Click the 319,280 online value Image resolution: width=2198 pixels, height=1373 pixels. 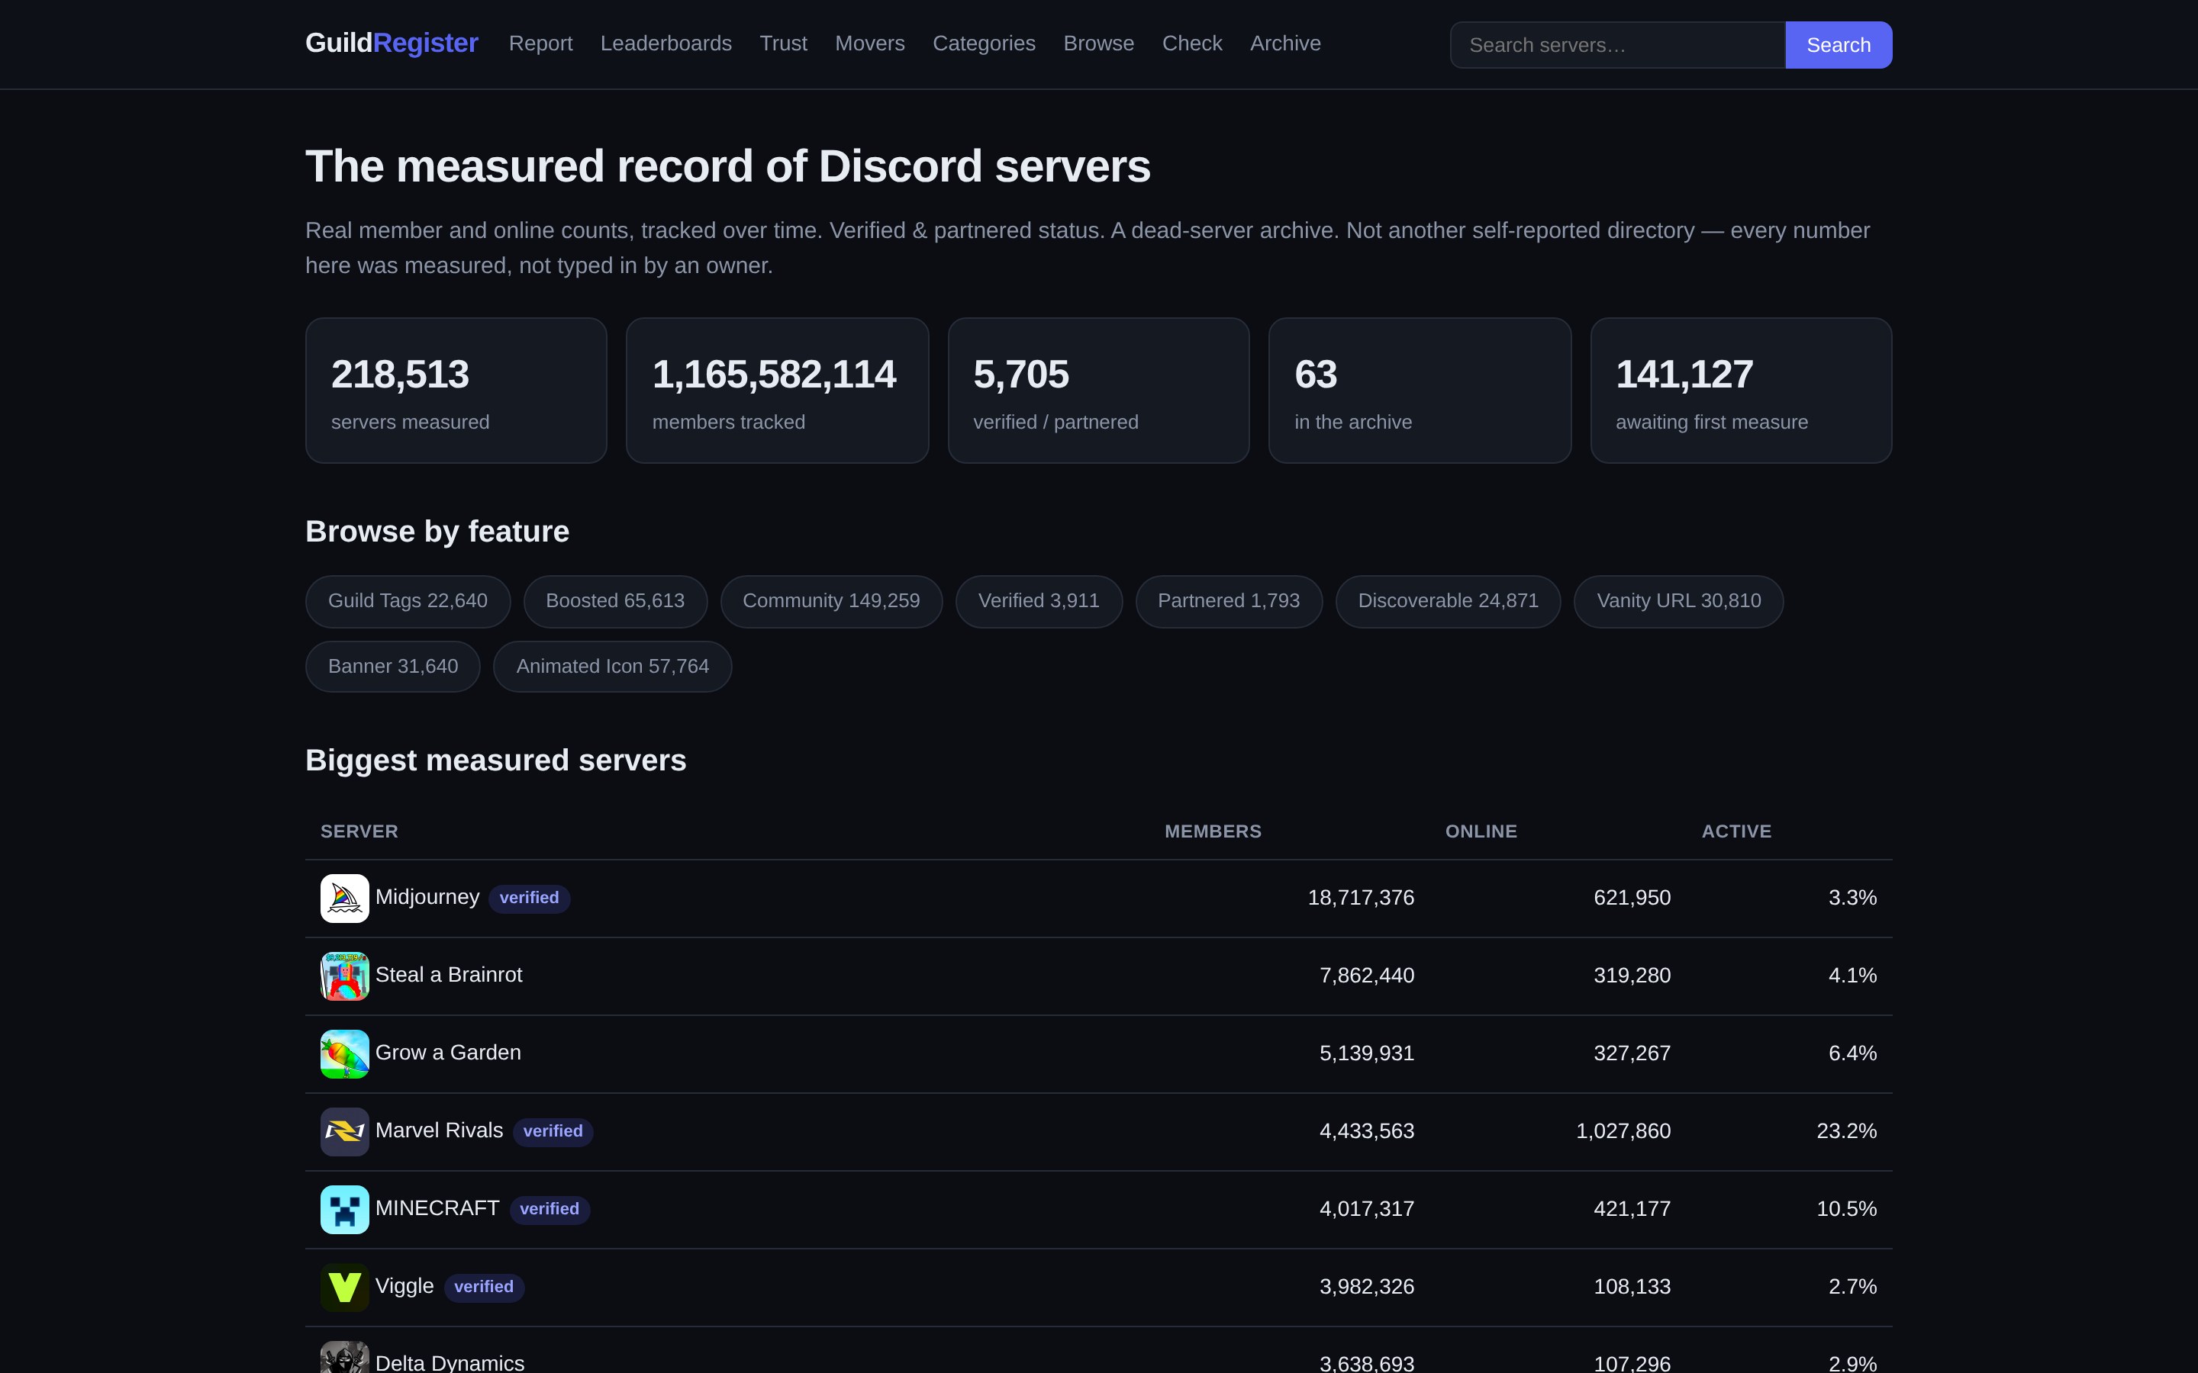pos(1632,976)
